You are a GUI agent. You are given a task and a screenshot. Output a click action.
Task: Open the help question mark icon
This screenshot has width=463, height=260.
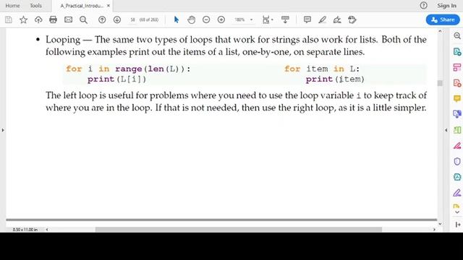point(423,5)
